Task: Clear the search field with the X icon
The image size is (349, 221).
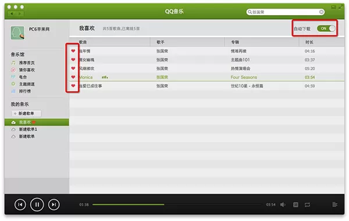Action: (321, 12)
